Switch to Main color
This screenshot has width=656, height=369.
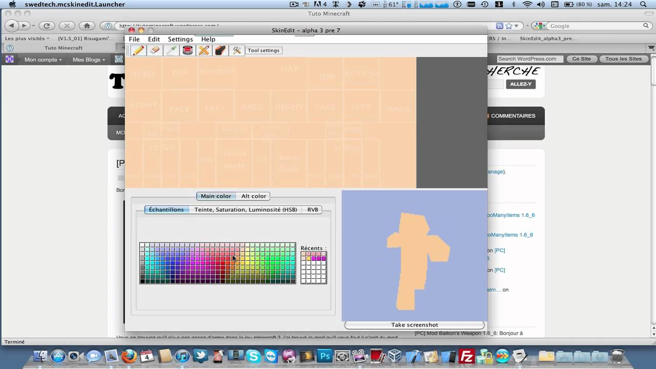216,196
